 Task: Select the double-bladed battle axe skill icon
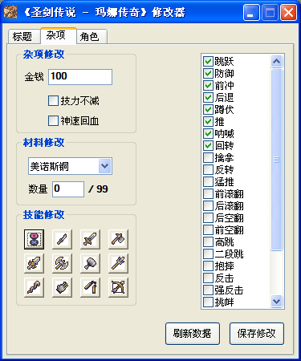tap(62, 263)
